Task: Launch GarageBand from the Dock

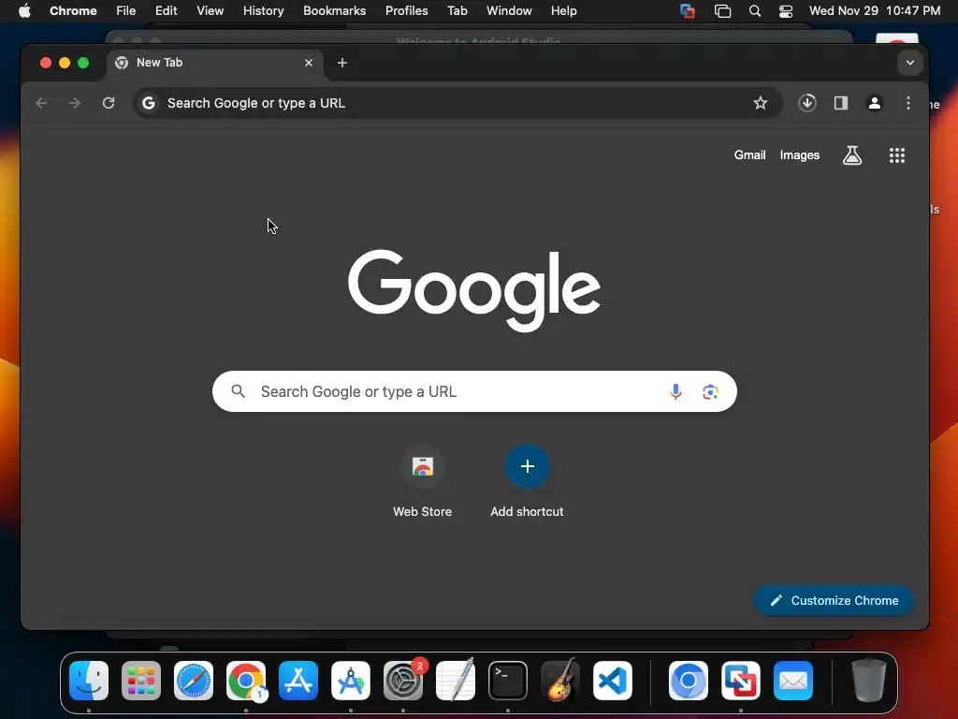Action: click(560, 681)
